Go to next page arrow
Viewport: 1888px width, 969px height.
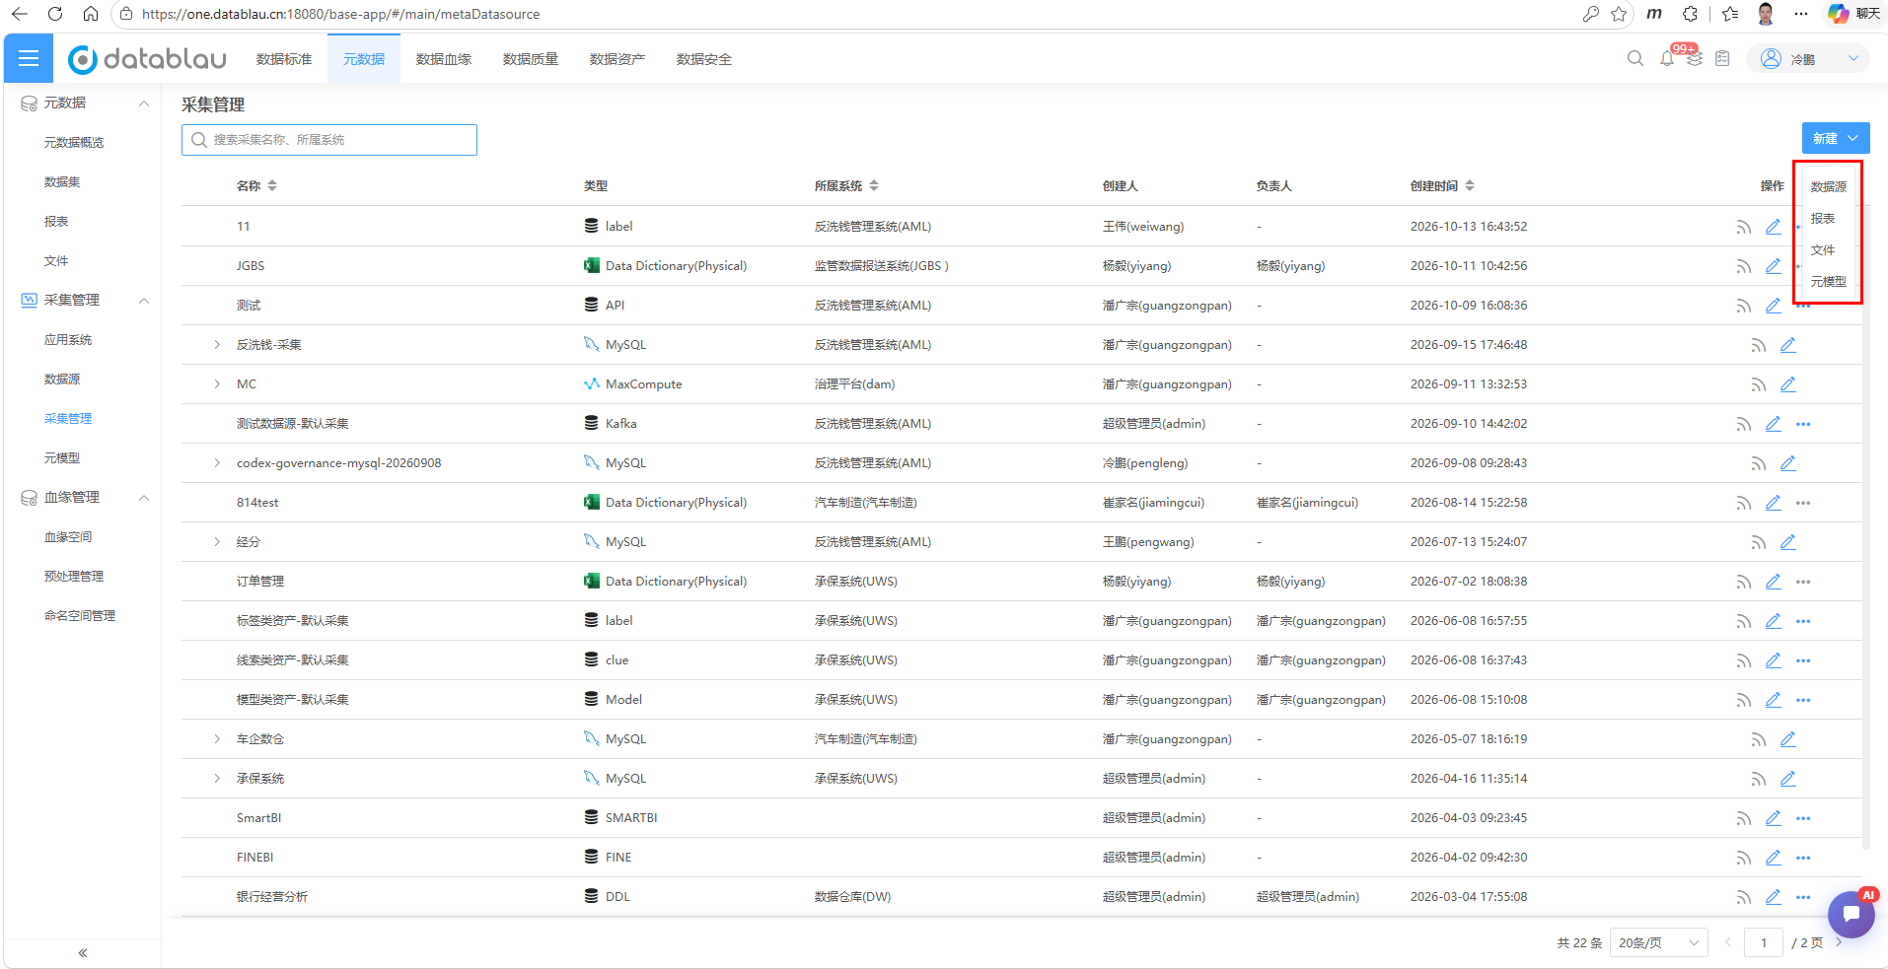point(1839,943)
